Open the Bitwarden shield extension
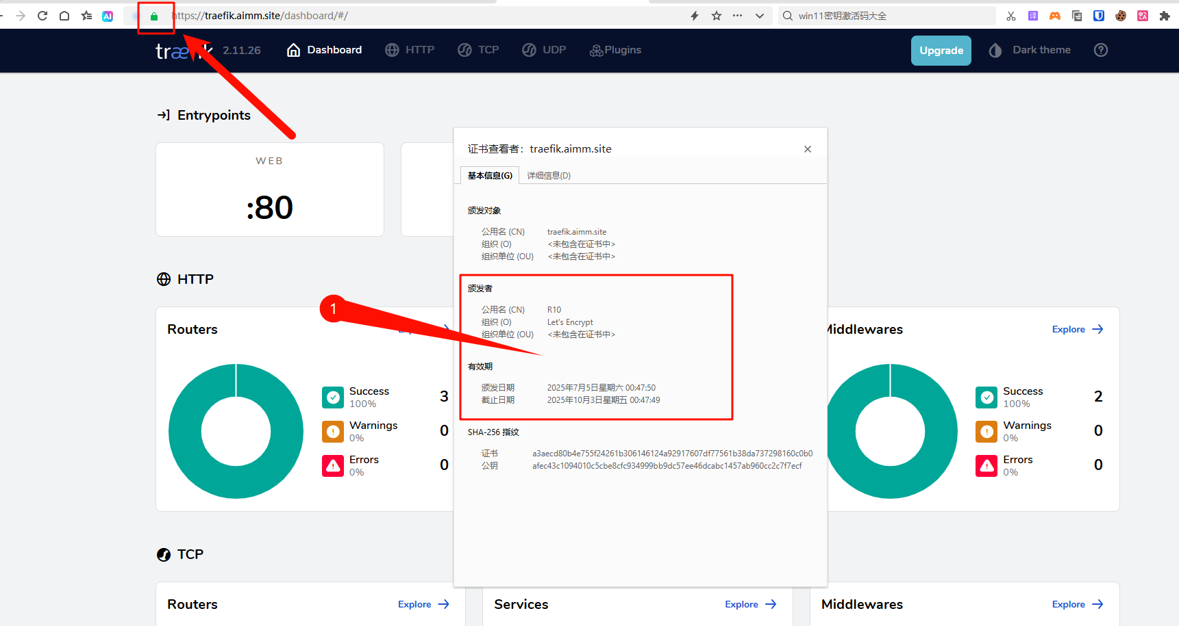1179x626 pixels. 1099,16
